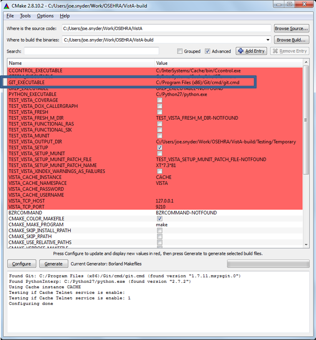
Task: Toggle CMAKE_COLOR_MAKEFILE checkbox
Action: (x=160, y=219)
